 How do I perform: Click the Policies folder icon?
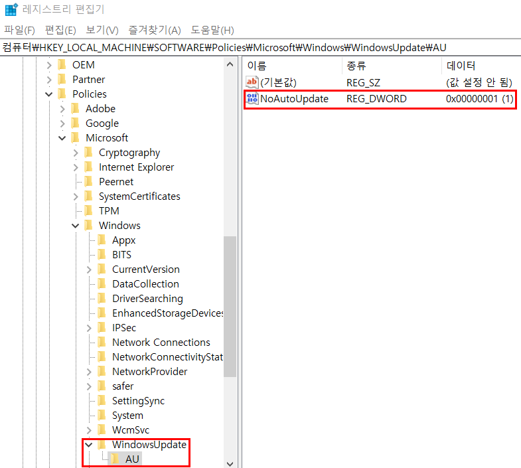tap(62, 94)
